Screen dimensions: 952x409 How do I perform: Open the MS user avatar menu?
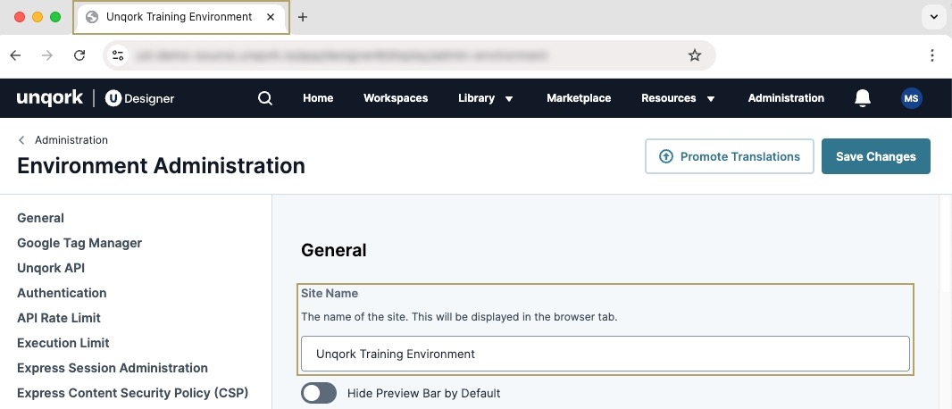(x=911, y=97)
